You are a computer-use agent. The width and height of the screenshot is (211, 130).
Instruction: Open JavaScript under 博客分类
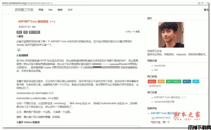coord(160,66)
